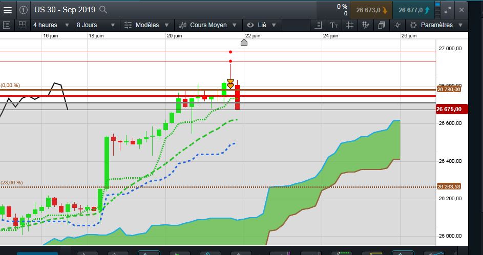
Task: Click the circled number one icon
Action: point(24,10)
